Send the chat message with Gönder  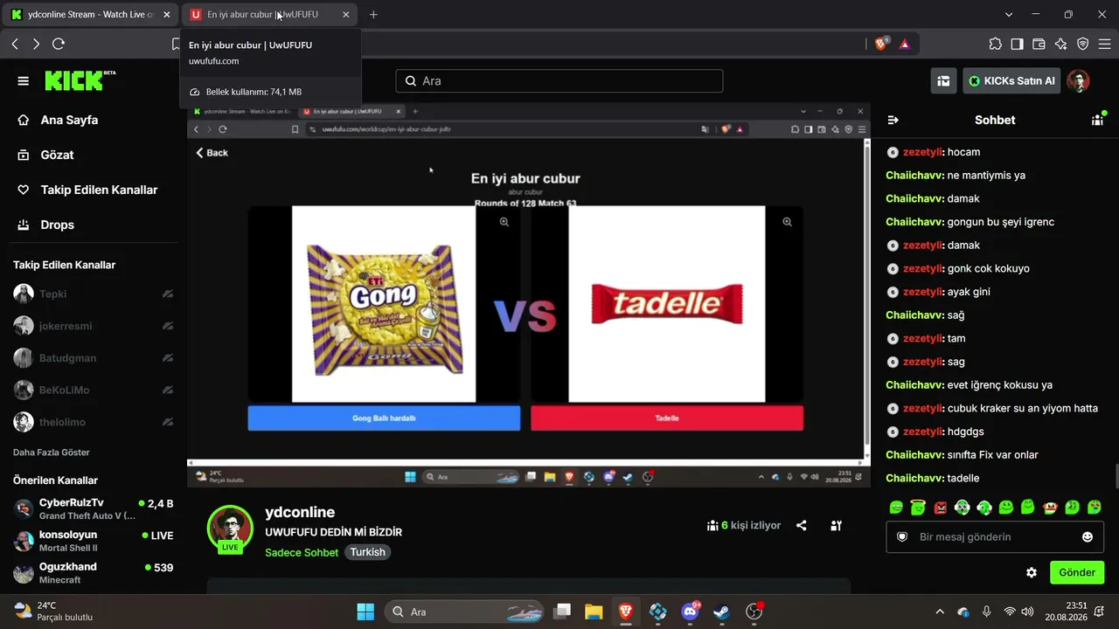point(1077,573)
